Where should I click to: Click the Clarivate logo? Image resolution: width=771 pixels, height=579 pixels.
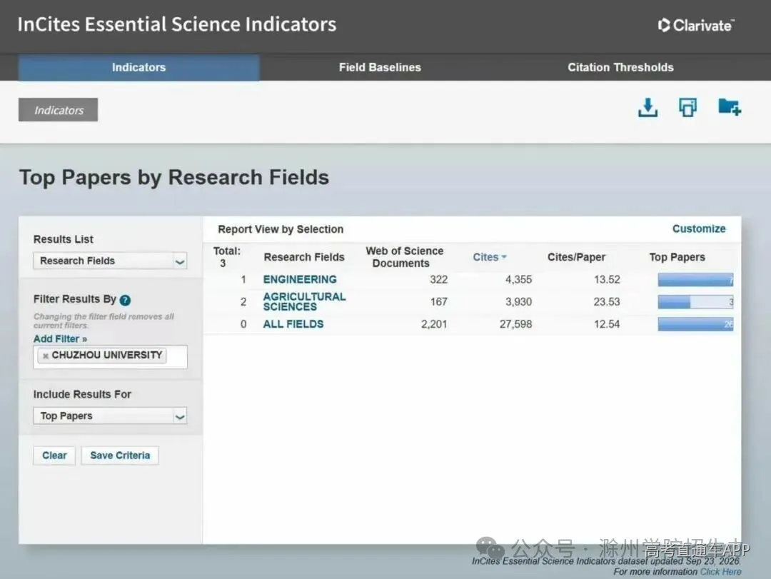tap(696, 25)
